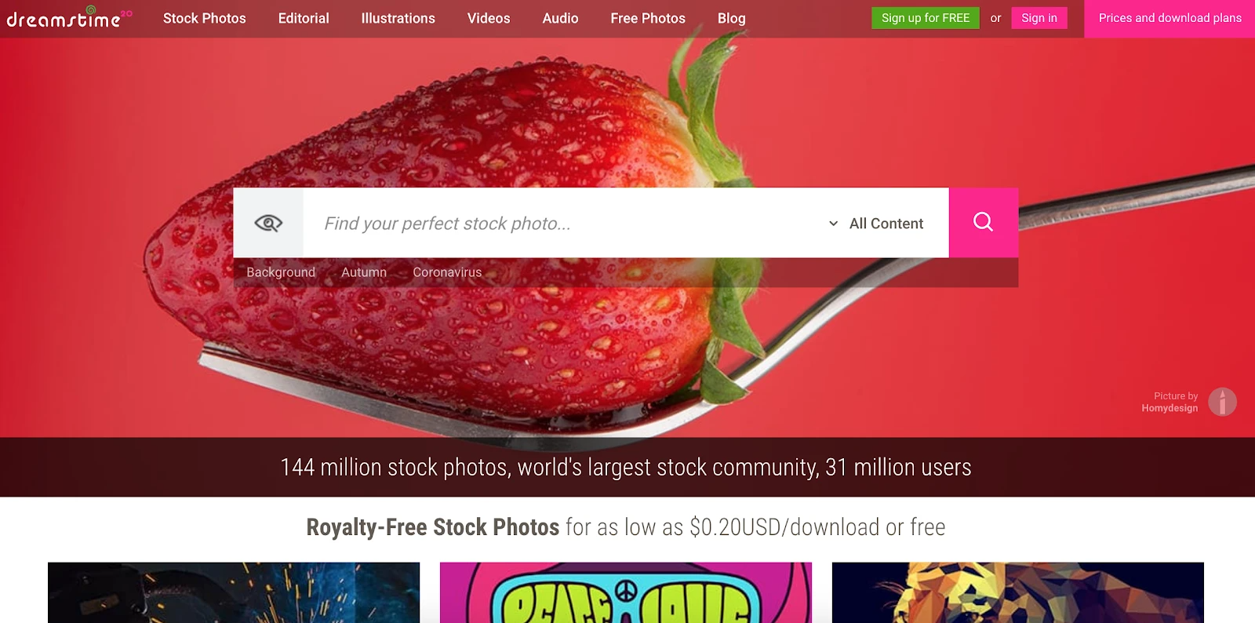Click the Sign in button

point(1039,18)
